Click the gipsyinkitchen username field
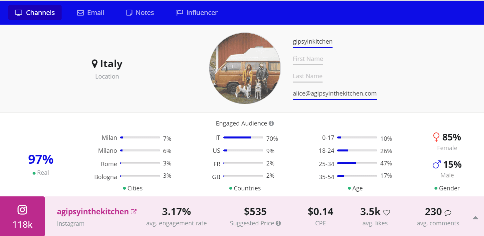The height and width of the screenshot is (236, 484). tap(313, 42)
